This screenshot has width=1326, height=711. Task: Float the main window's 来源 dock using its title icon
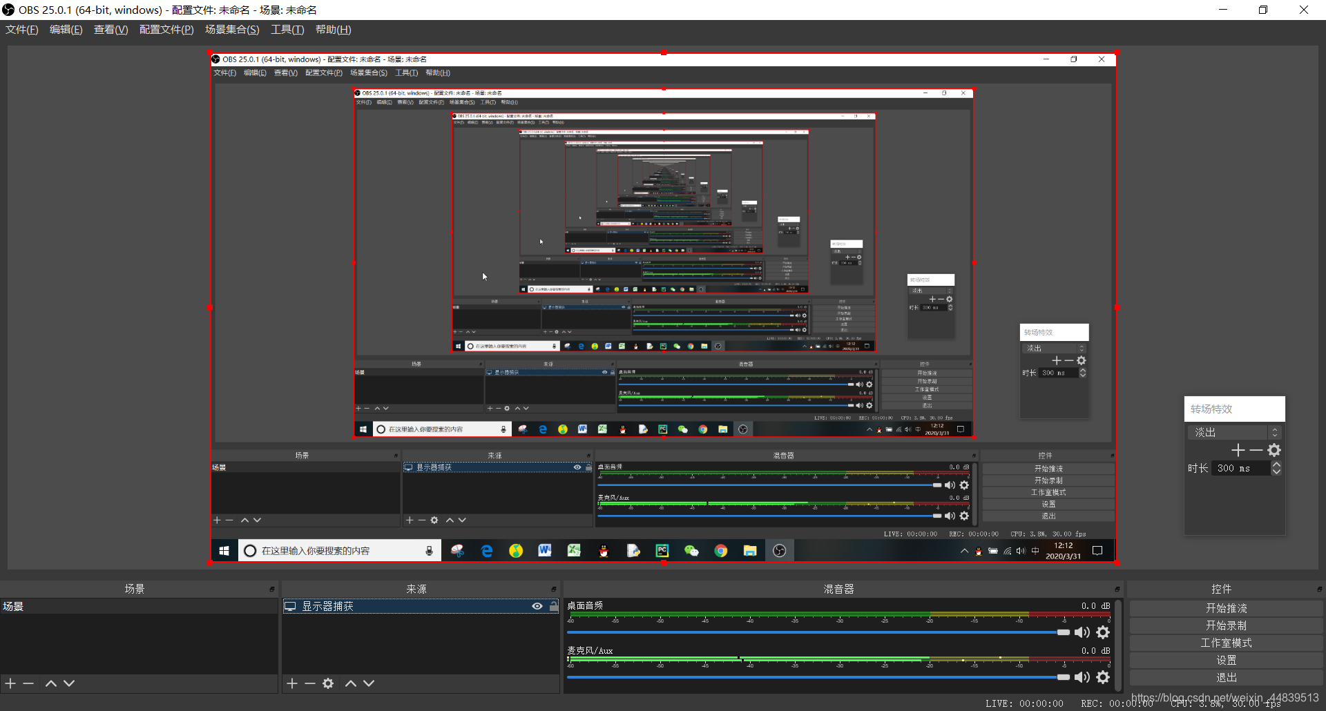point(554,590)
